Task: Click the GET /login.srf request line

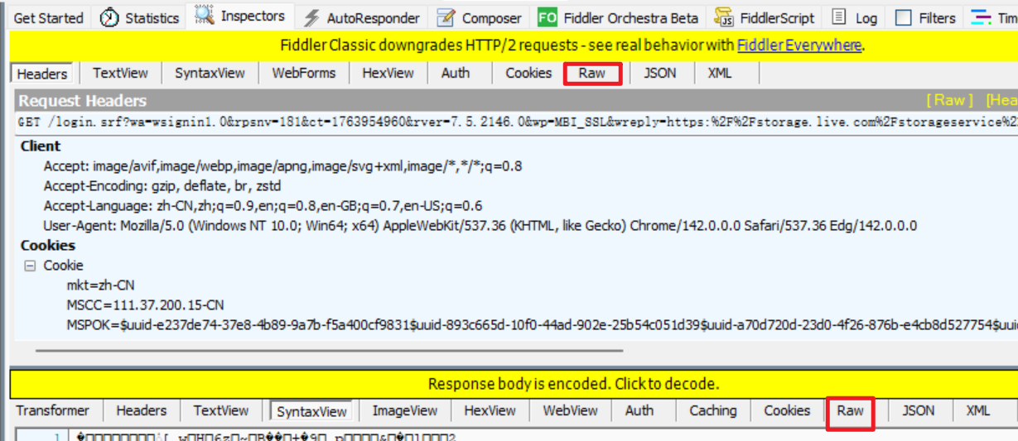Action: [518, 122]
